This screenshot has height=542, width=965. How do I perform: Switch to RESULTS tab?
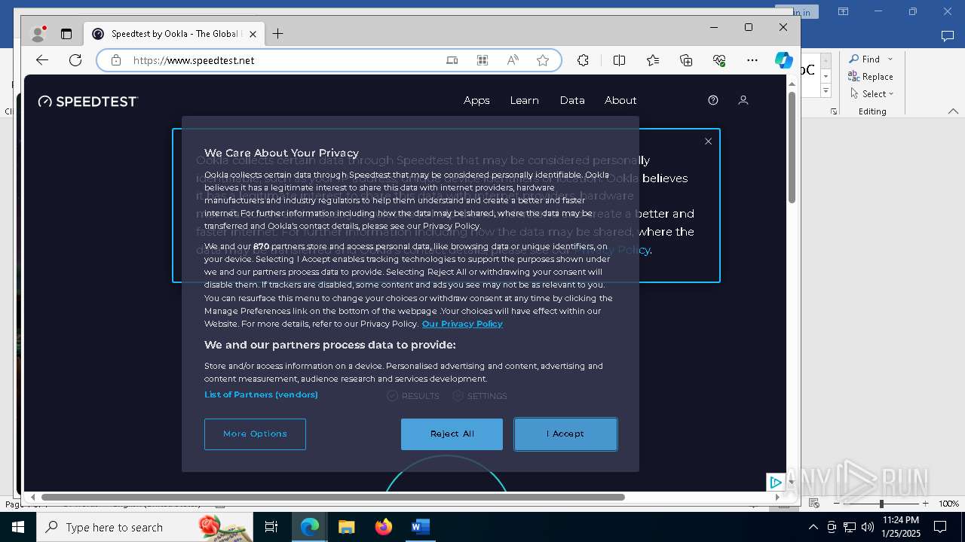coord(413,396)
